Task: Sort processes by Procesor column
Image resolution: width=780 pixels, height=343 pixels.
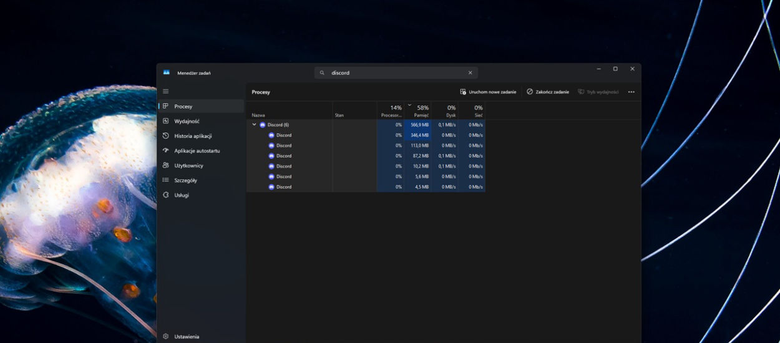Action: click(x=391, y=111)
